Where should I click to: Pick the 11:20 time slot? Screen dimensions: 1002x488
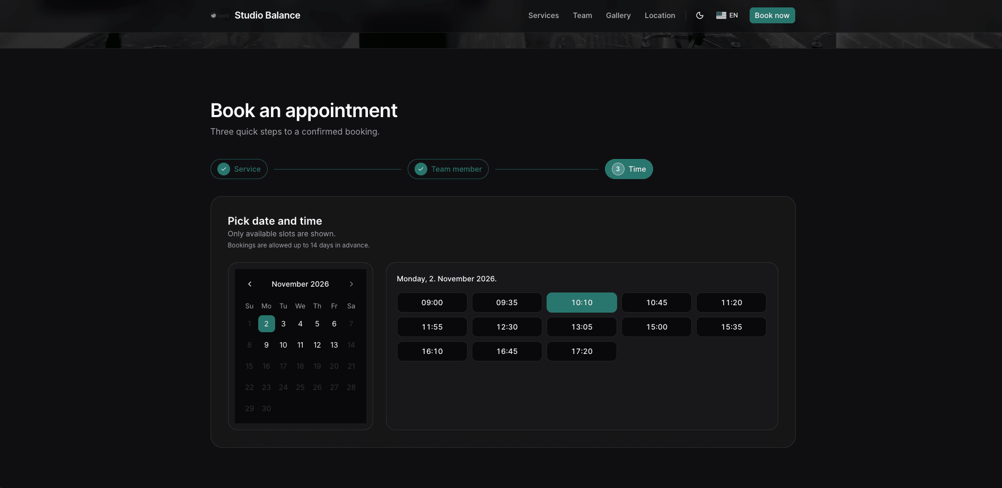click(x=731, y=303)
